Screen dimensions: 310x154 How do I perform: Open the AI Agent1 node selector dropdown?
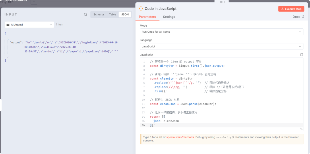pyautogui.click(x=29, y=25)
